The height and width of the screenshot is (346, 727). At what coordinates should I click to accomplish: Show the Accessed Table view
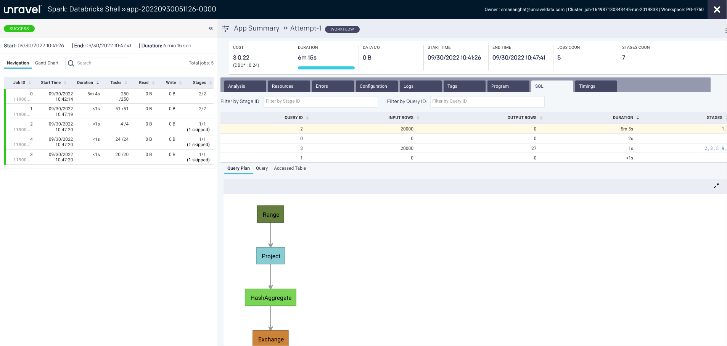pos(290,168)
